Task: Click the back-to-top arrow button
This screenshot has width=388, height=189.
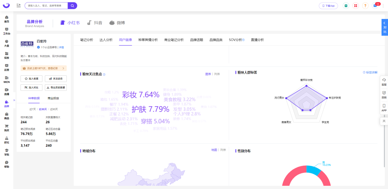Action: click(384, 121)
